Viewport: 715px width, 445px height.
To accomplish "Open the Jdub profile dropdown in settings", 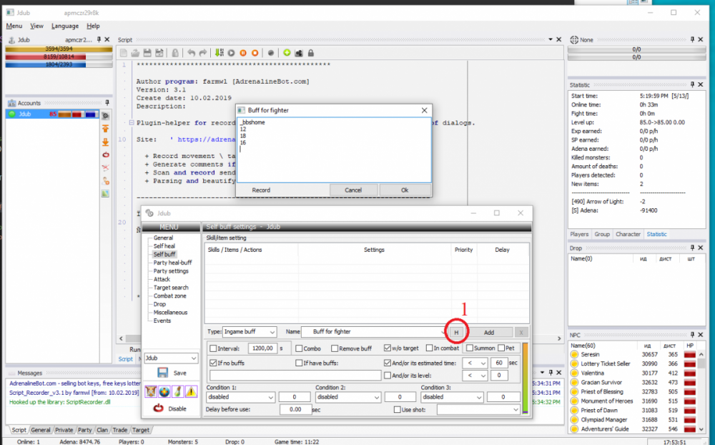I will pos(170,358).
